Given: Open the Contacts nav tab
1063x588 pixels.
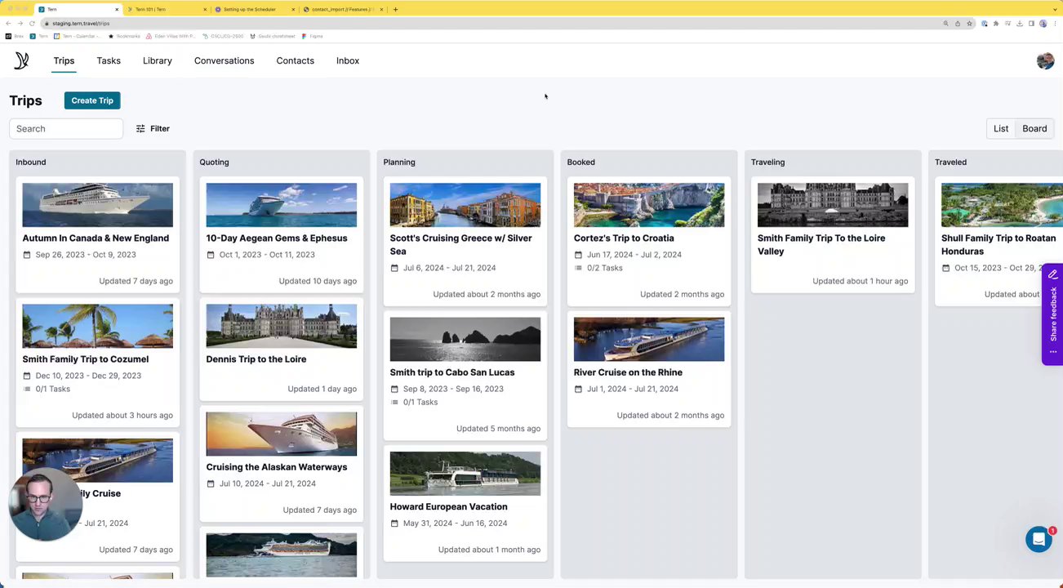Looking at the screenshot, I should [296, 60].
